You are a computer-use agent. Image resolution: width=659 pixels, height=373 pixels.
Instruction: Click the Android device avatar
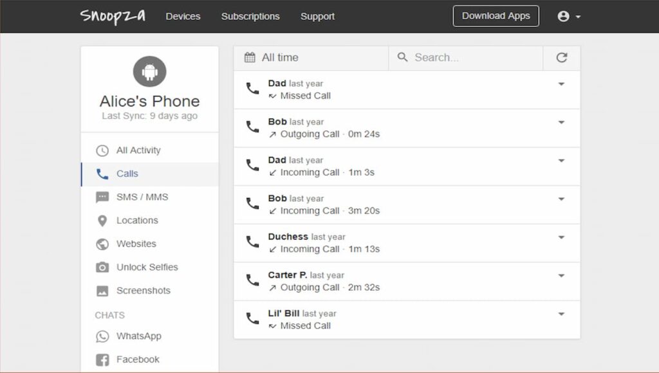pos(149,71)
